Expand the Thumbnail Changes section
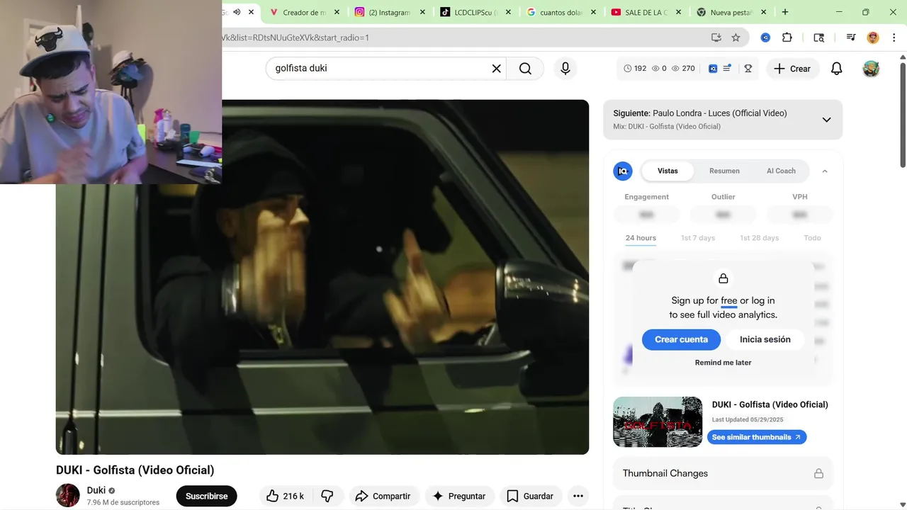 pyautogui.click(x=723, y=473)
